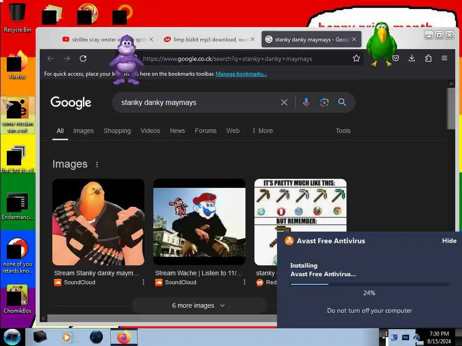Click the Firefox address bar URL
462x346 pixels.
pos(227,59)
